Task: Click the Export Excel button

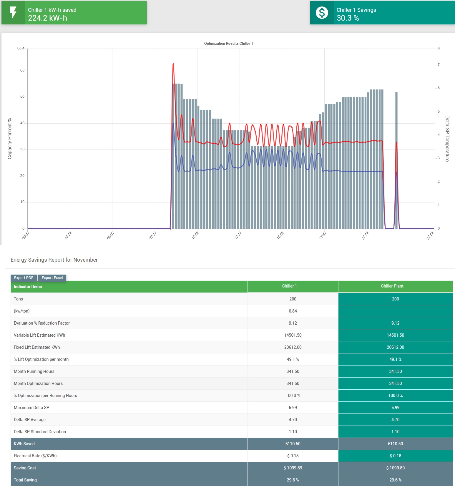Action: click(52, 278)
